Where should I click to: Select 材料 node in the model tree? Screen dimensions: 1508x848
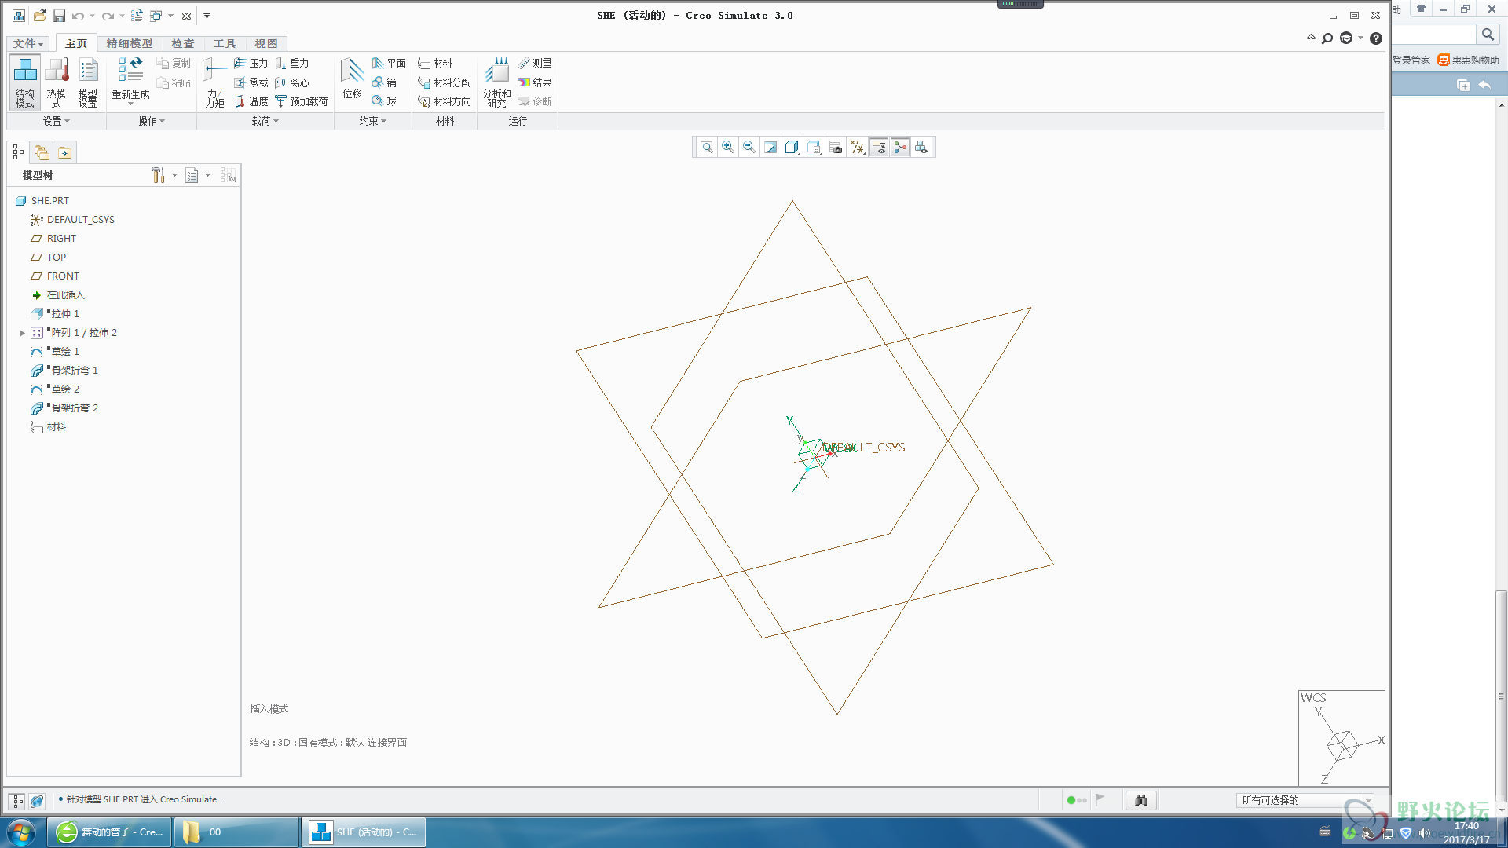click(x=48, y=427)
